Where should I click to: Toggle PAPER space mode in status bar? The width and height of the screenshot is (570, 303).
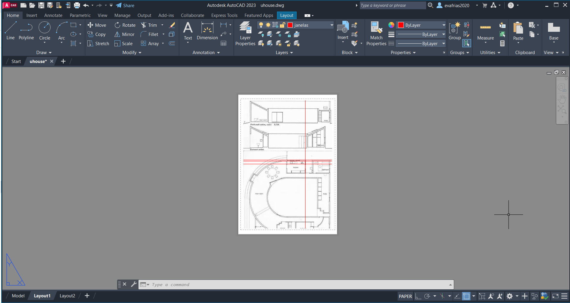[x=405, y=296]
